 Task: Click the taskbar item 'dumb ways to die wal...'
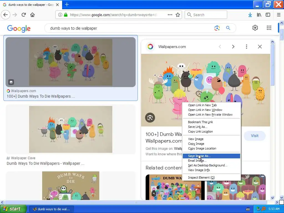pos(51,209)
